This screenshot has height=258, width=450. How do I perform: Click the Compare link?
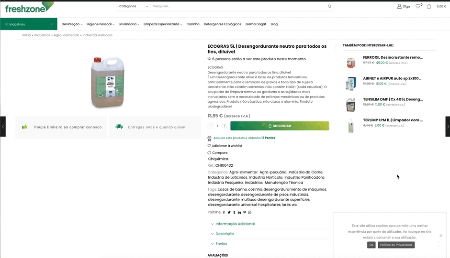(217, 152)
